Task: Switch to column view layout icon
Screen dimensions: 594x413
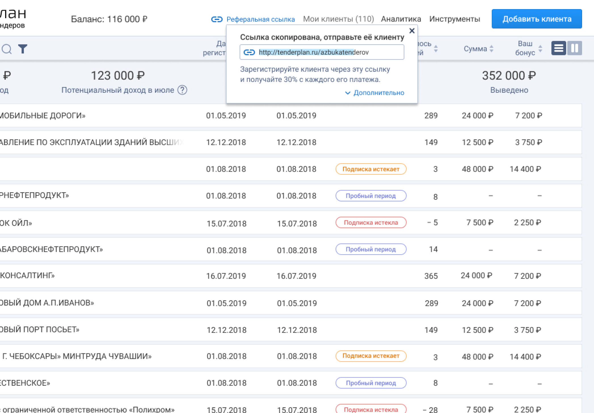Action: (x=574, y=48)
